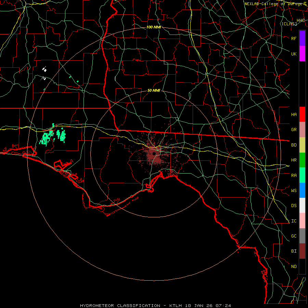Click the "IC" legend label
Screen dimensions: 308x308
[x=294, y=221]
